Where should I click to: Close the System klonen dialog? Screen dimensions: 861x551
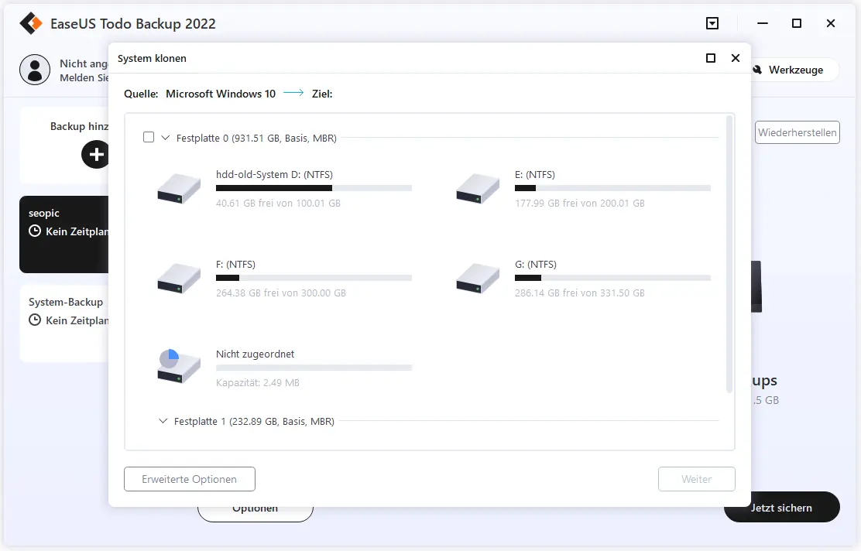click(x=736, y=58)
